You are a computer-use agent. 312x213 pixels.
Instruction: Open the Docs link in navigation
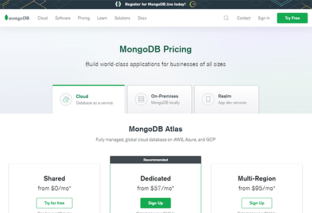pos(142,18)
